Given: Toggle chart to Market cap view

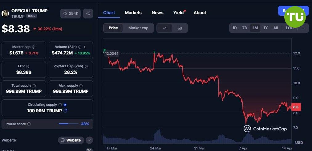Looking at the screenshot, I should (x=138, y=28).
